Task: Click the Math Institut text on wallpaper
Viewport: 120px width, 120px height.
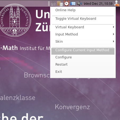Action: tap(25, 48)
